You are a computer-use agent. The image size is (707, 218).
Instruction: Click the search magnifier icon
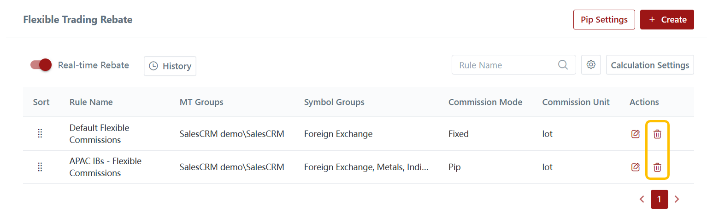[563, 65]
